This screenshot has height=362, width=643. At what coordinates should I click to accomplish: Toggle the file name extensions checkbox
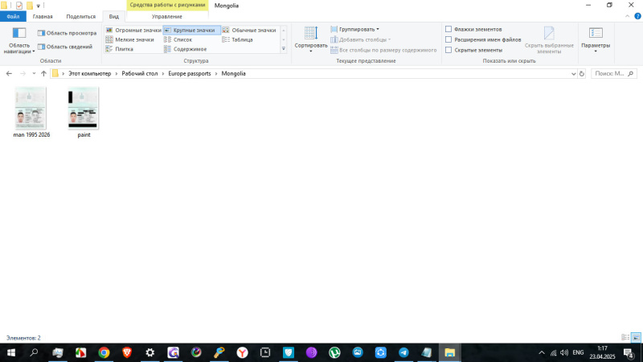coord(448,39)
